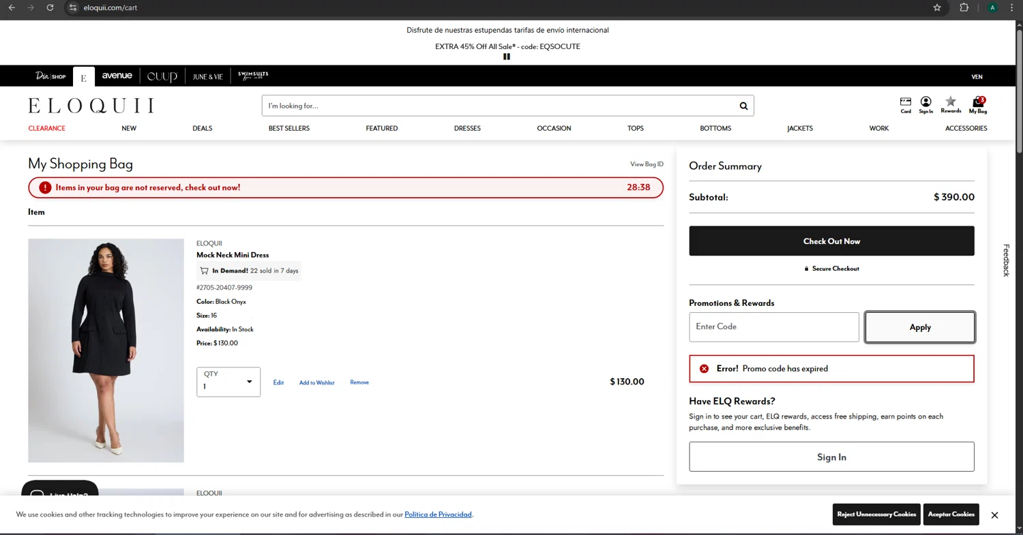The height and width of the screenshot is (535, 1023).
Task: Open the BEST SELLERS menu
Action: pyautogui.click(x=289, y=128)
